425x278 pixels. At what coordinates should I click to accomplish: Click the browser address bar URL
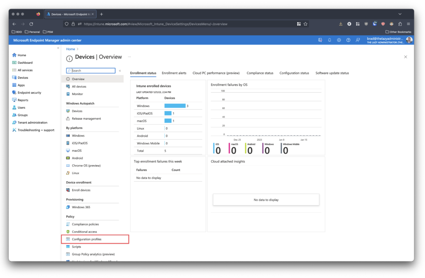coord(156,24)
